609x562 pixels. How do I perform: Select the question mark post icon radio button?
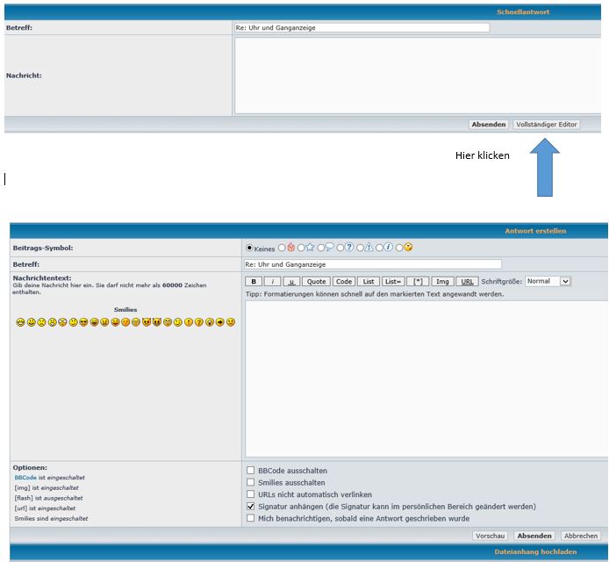[340, 248]
